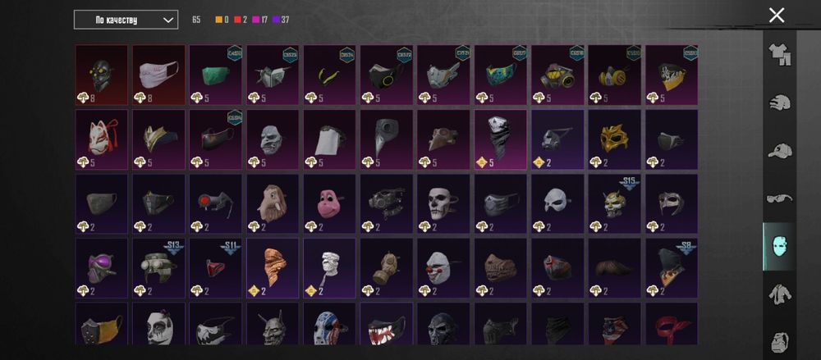Filter by the pink quality counter 17
Viewport: 821px width, 360px height.
259,20
